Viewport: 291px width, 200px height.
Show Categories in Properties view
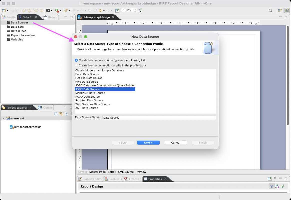click(x=271, y=187)
